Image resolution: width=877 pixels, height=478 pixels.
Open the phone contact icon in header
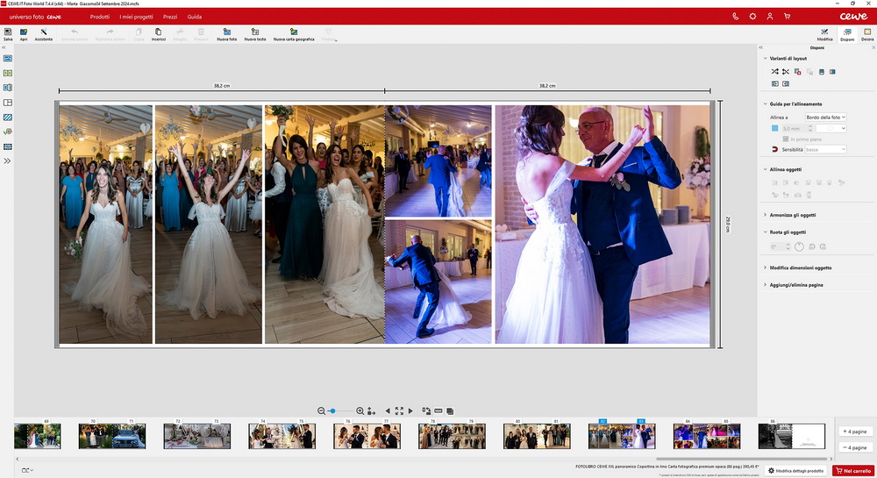point(736,16)
